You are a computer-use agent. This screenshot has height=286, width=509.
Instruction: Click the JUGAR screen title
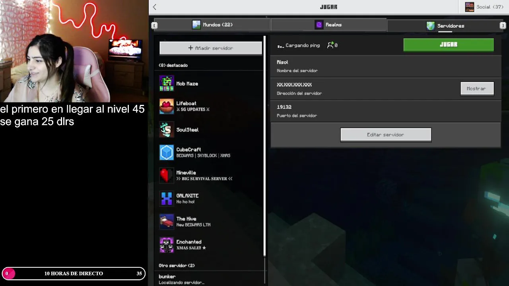tap(329, 7)
